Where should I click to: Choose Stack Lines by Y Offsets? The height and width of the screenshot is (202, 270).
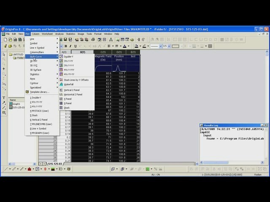pos(77,80)
